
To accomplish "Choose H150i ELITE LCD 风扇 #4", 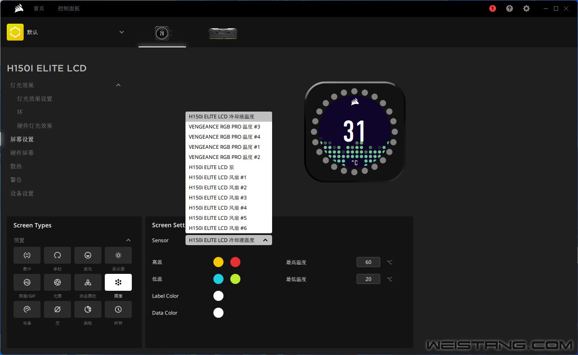I will tap(229, 208).
